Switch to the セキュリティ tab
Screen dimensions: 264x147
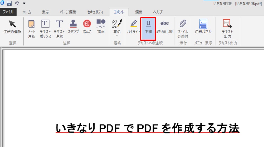95,12
